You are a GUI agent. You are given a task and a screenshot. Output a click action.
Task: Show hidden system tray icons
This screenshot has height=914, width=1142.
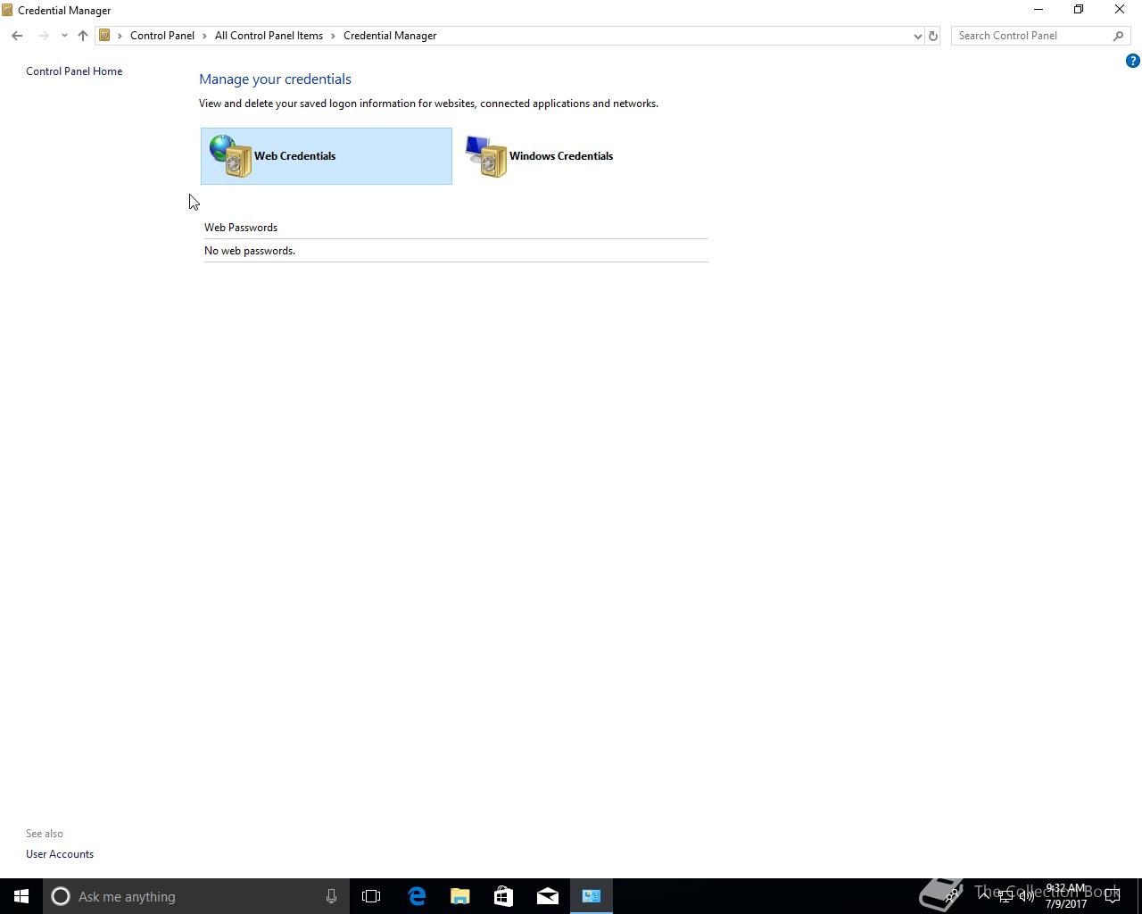click(x=984, y=896)
